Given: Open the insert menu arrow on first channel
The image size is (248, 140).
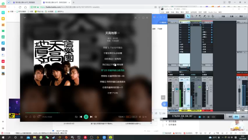Looking at the screenshot, I should [174, 22].
